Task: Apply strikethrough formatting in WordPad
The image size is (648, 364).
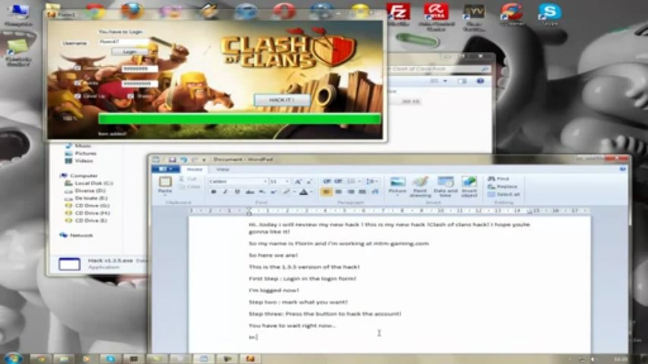Action: 249,192
